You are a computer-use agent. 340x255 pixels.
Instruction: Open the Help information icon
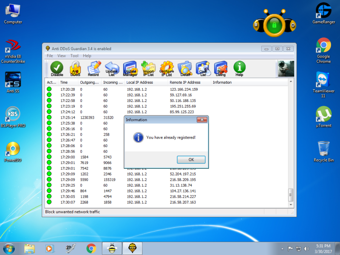point(238,68)
